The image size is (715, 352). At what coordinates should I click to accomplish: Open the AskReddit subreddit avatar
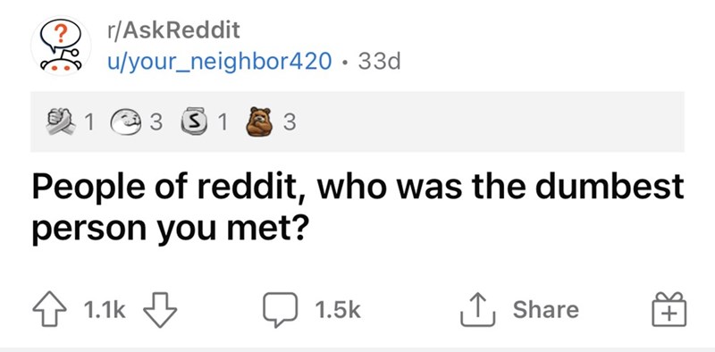[61, 46]
